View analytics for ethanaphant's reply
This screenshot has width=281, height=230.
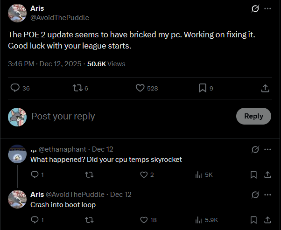point(204,174)
